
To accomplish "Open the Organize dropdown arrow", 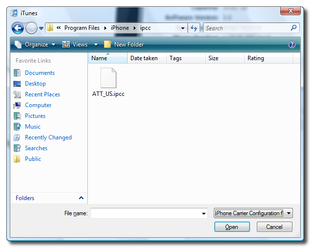I will [54, 45].
